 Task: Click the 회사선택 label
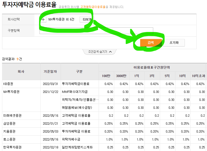(x=14, y=19)
